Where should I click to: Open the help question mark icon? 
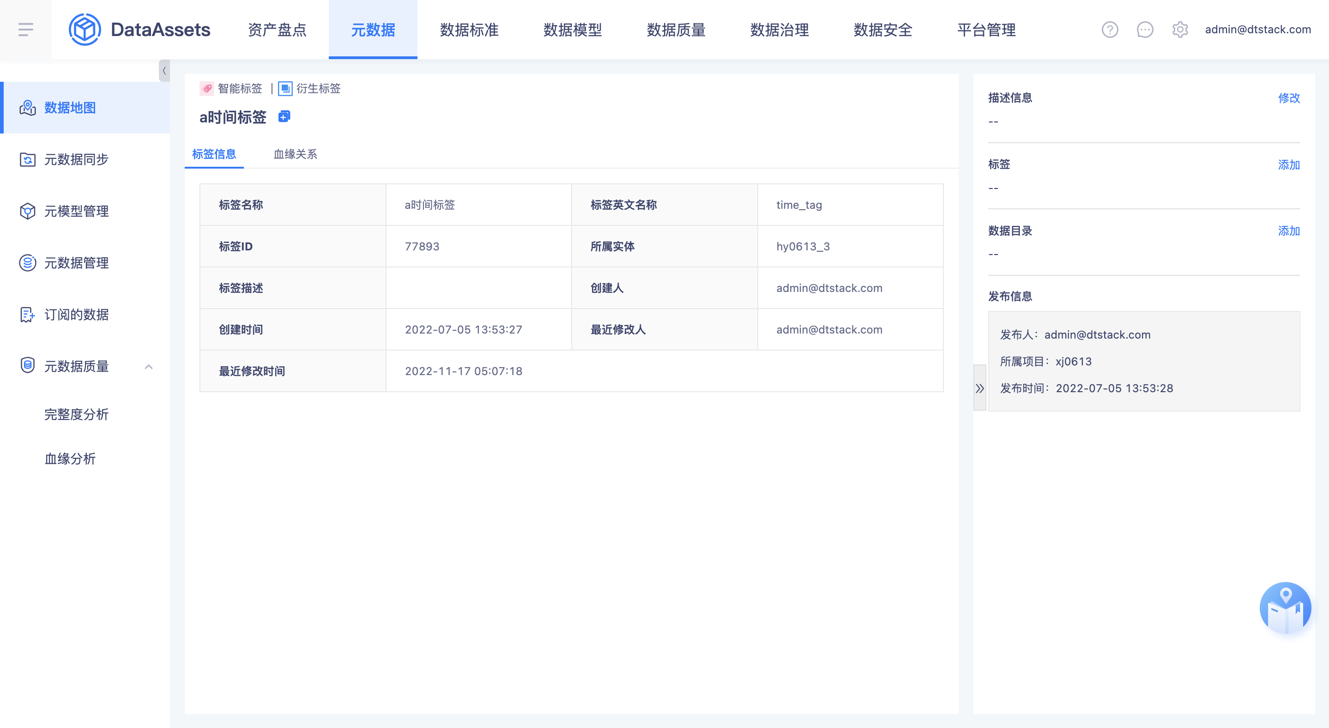click(1110, 30)
